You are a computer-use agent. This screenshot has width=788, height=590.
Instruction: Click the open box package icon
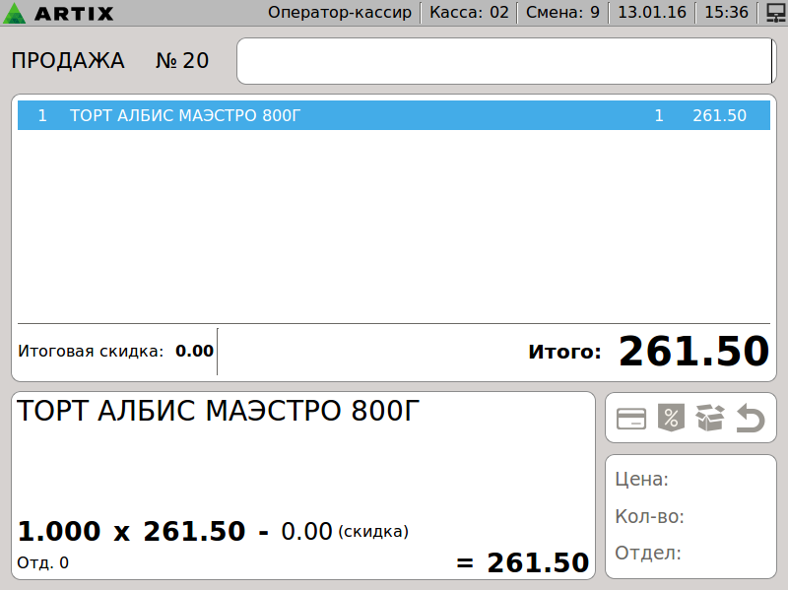point(709,419)
